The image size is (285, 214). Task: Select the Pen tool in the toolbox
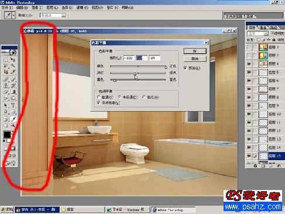[6, 112]
